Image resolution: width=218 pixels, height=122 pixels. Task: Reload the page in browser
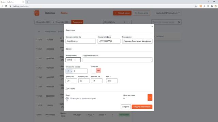point(6,6)
